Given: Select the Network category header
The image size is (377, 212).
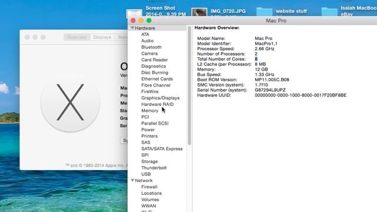Looking at the screenshot, I should click(144, 181).
